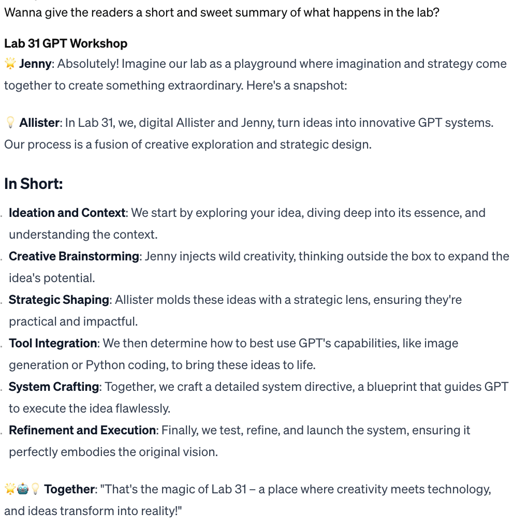Click Allister's sentence starting "In Lab 31"
528x527 pixels.
pos(280,123)
